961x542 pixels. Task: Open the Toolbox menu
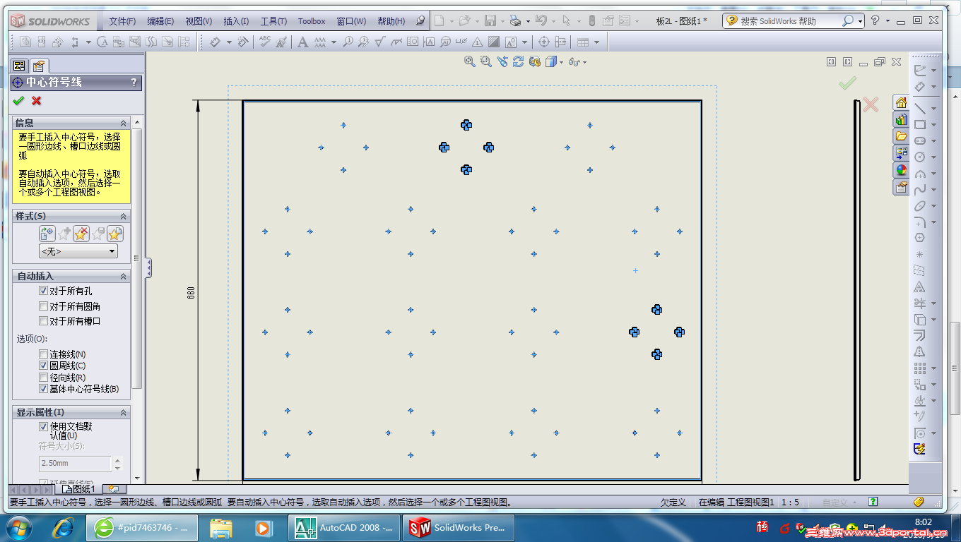(x=312, y=21)
